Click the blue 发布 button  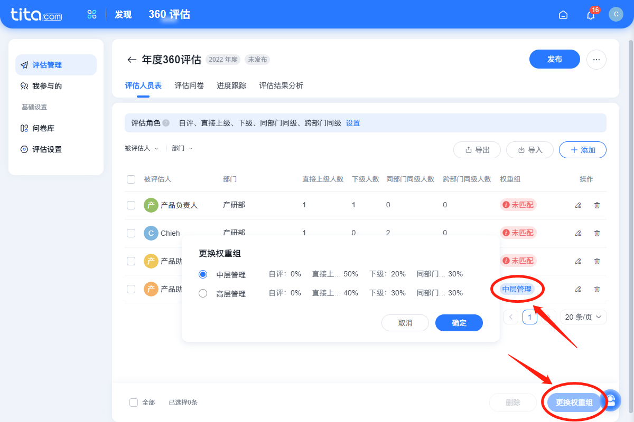[555, 60]
